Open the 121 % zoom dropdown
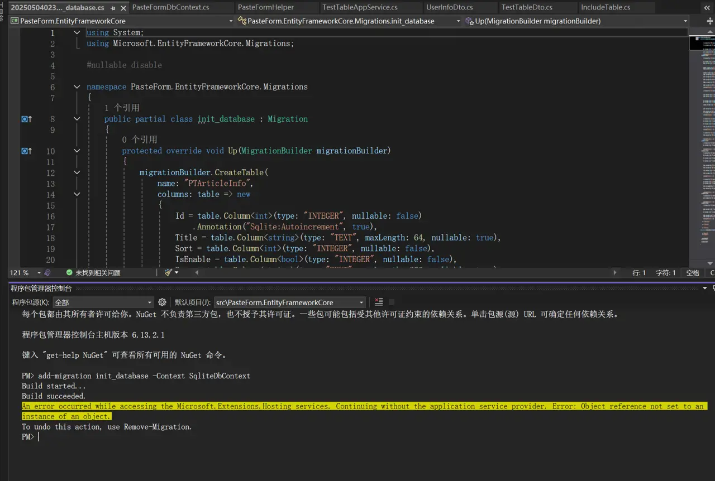Screen dimensions: 715x481 (25, 272)
